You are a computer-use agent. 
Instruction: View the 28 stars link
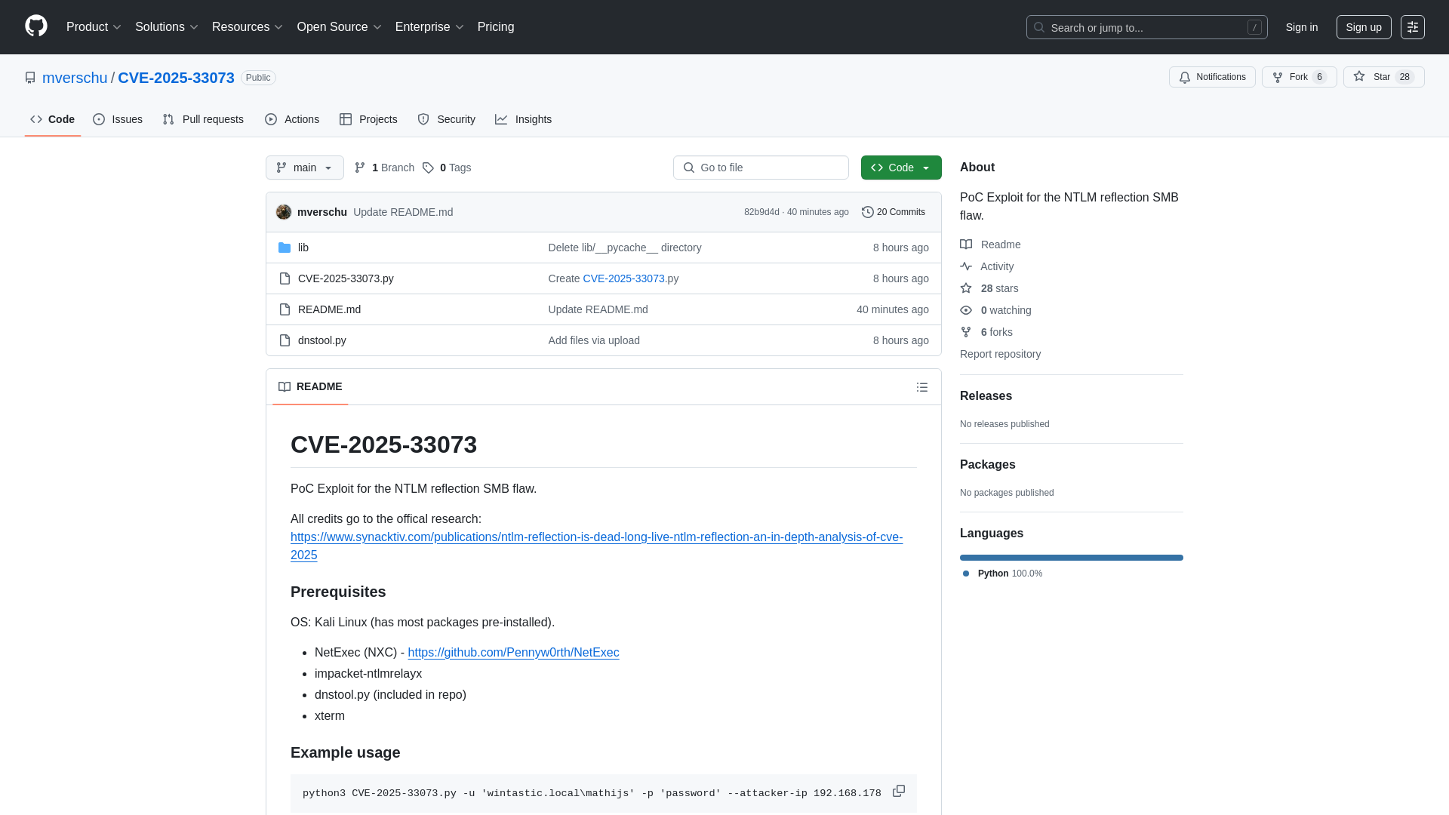[989, 288]
